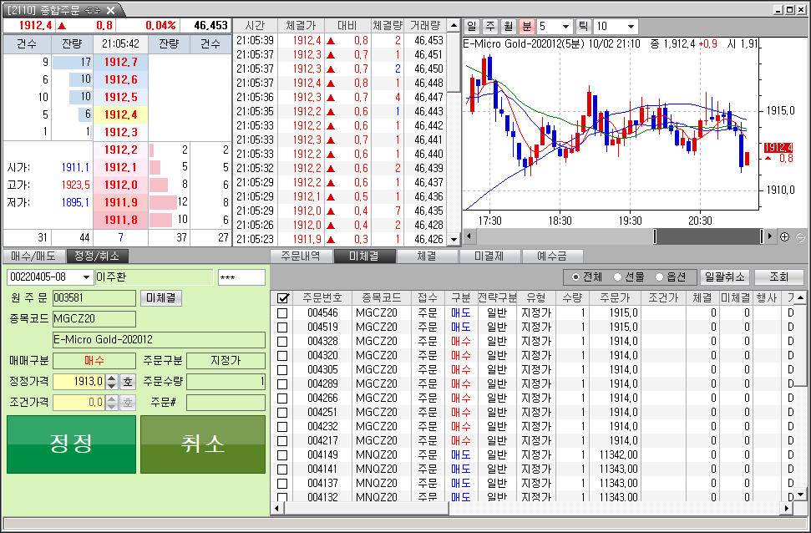Select the tick (틱) chart button
This screenshot has height=533, width=811.
tap(583, 27)
